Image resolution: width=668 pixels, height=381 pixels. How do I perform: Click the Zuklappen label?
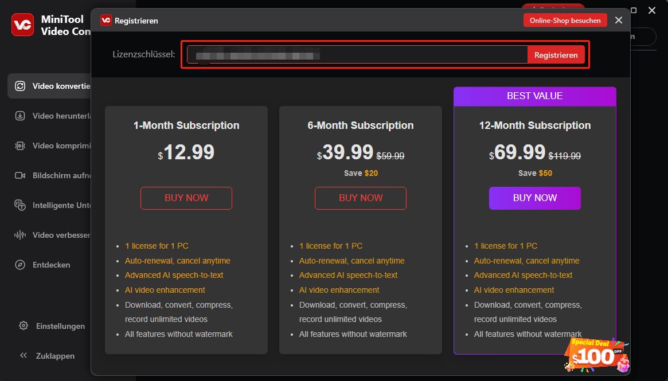tap(55, 356)
